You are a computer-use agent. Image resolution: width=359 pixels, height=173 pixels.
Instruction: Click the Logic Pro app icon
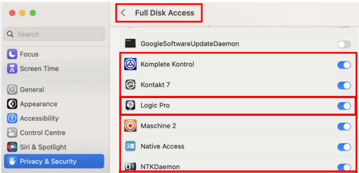131,105
